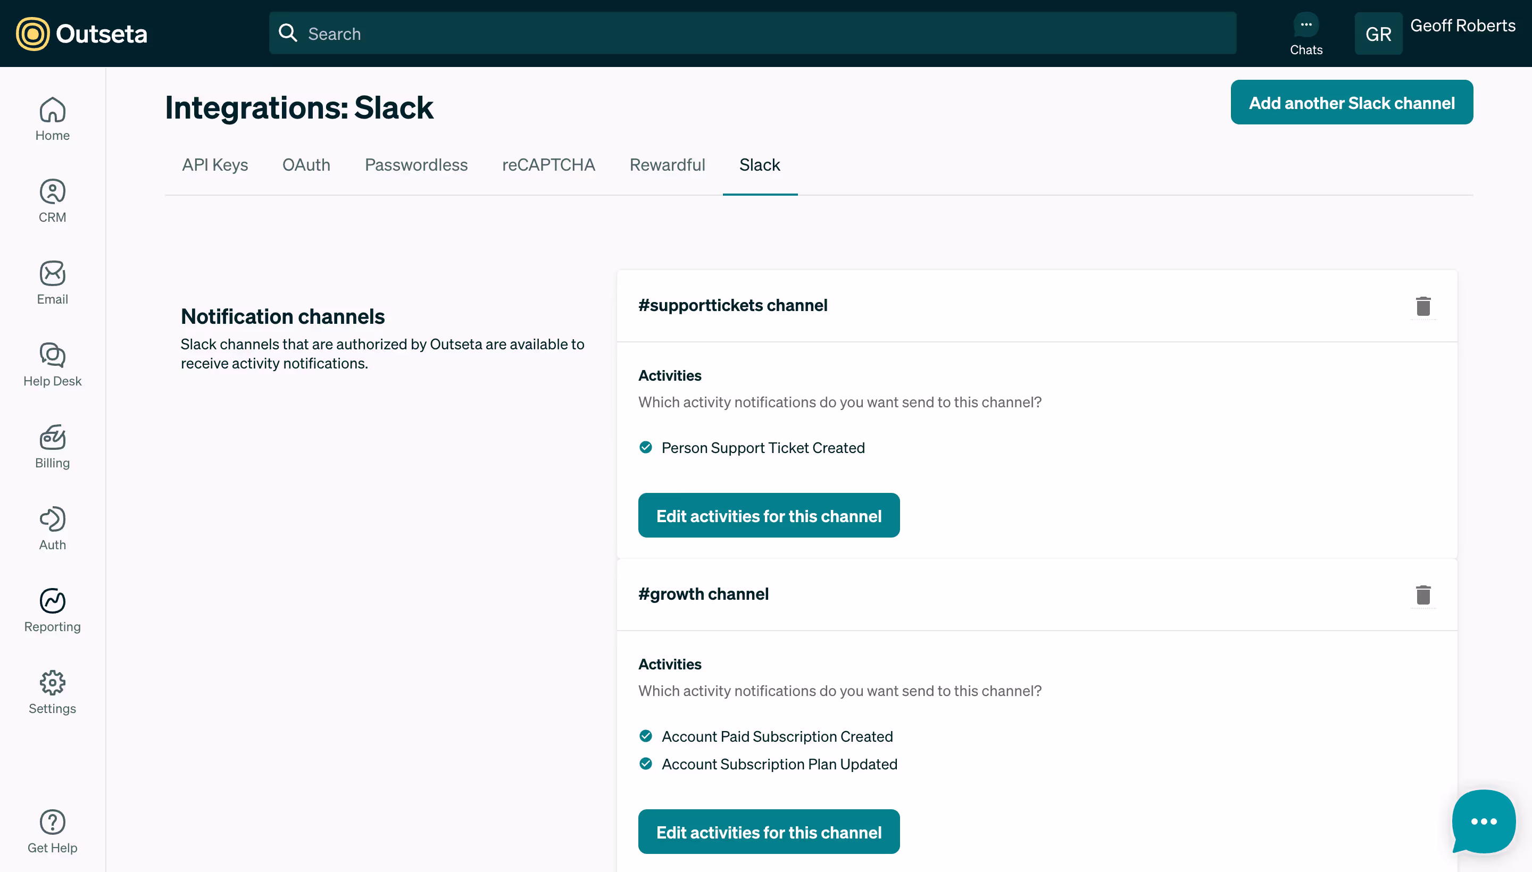Open Help Desk from sidebar
Screen dimensions: 1532x872
point(52,364)
